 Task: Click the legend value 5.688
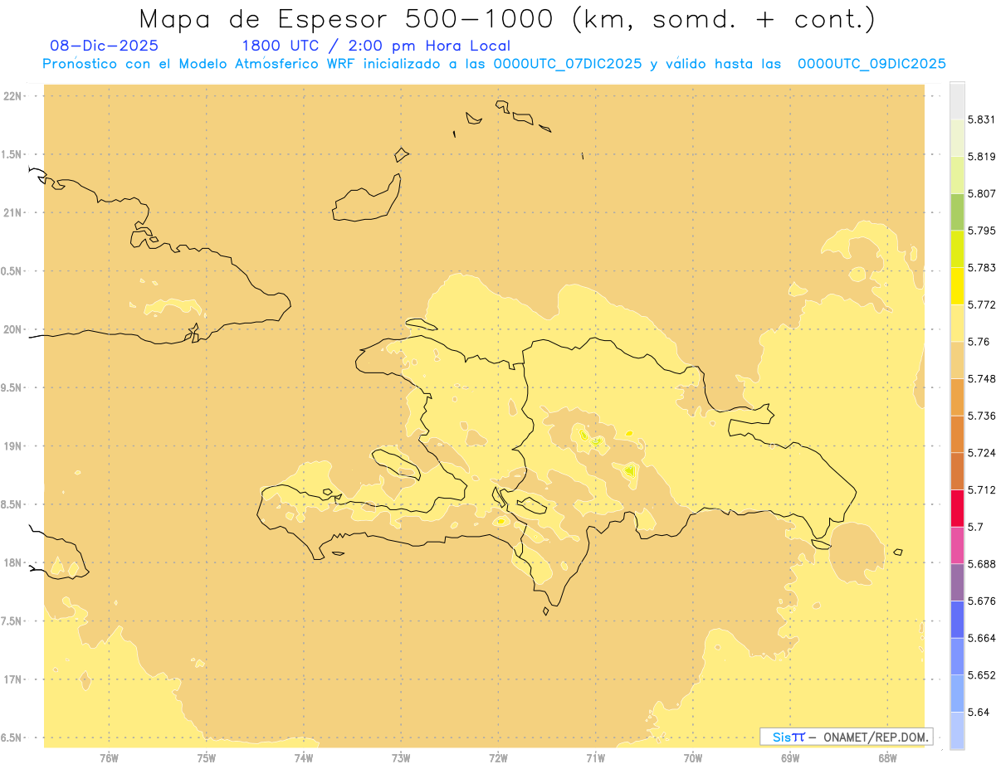[x=982, y=564]
